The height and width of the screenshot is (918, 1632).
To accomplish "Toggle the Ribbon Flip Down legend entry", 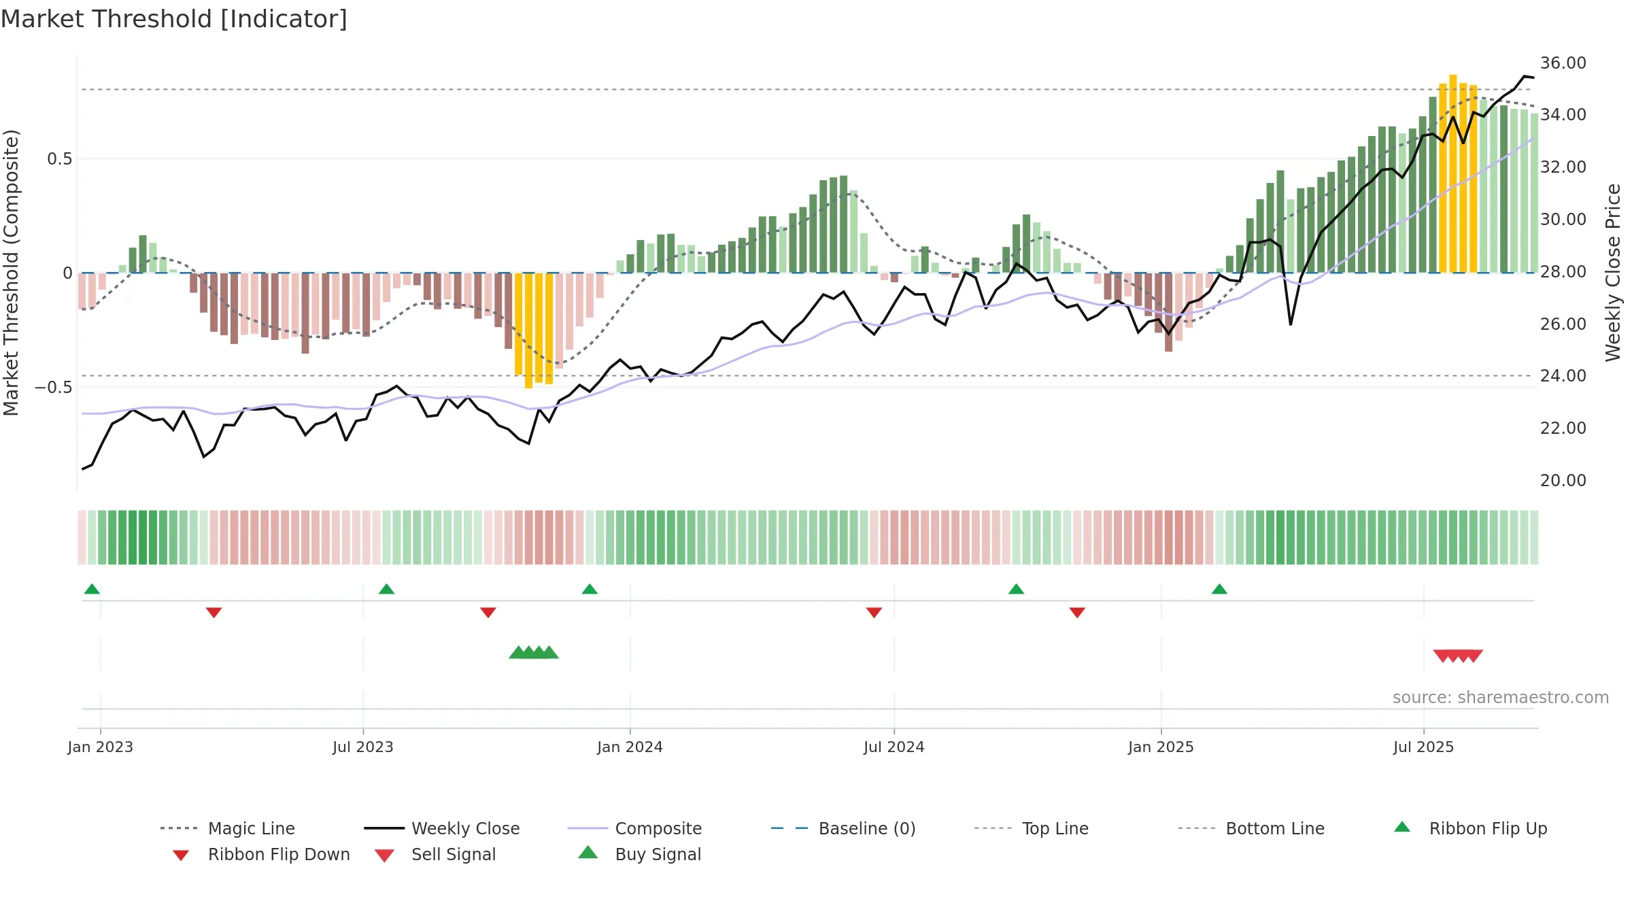I will point(261,854).
